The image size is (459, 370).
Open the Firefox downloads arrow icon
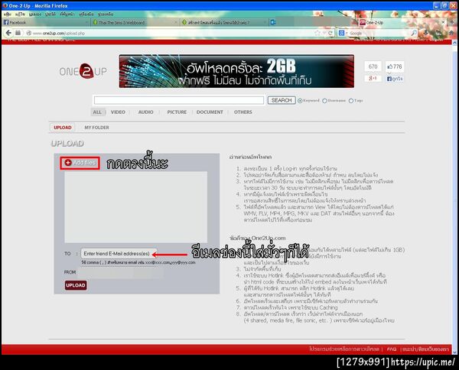pyautogui.click(x=426, y=33)
